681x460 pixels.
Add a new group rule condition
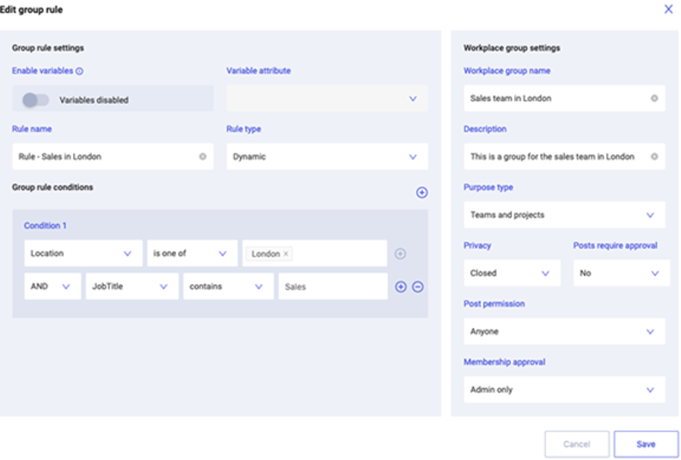tap(421, 192)
